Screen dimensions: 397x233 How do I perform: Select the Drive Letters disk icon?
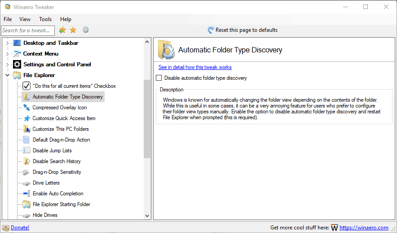[x=26, y=183]
